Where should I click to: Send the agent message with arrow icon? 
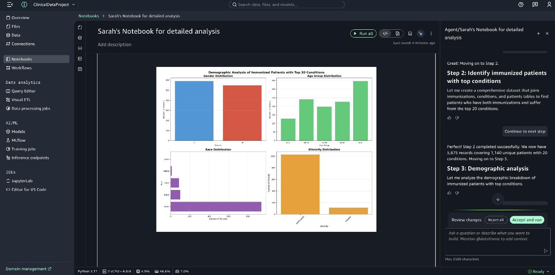(x=546, y=250)
